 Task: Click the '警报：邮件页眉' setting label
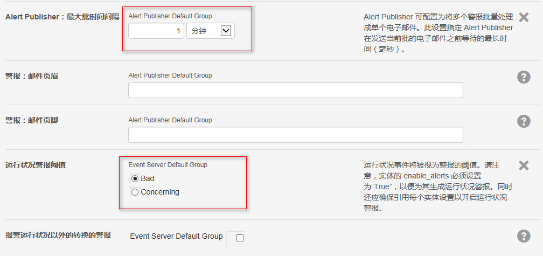[31, 76]
